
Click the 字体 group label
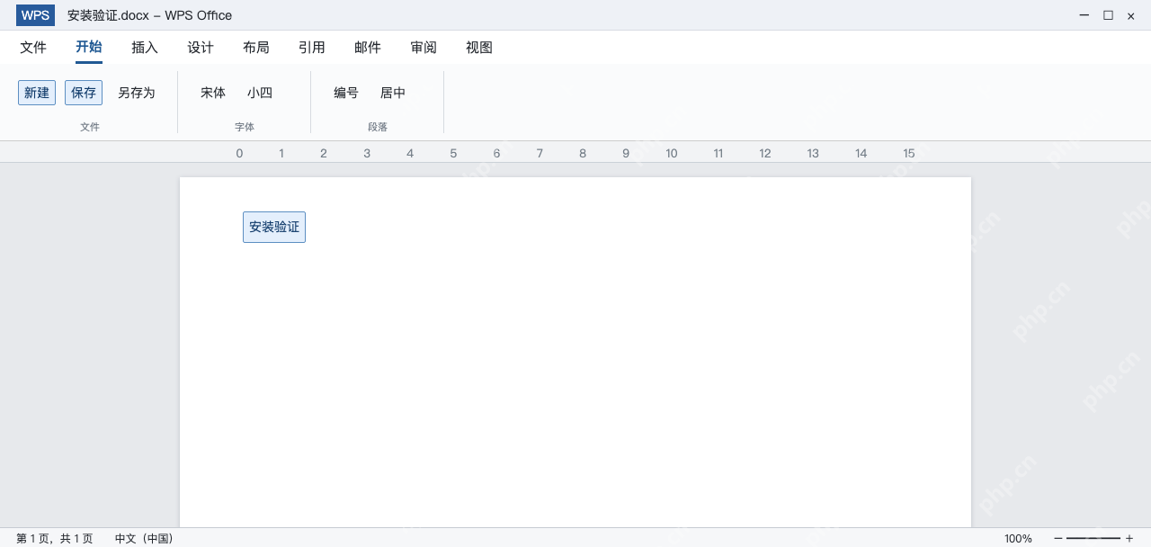tap(245, 127)
